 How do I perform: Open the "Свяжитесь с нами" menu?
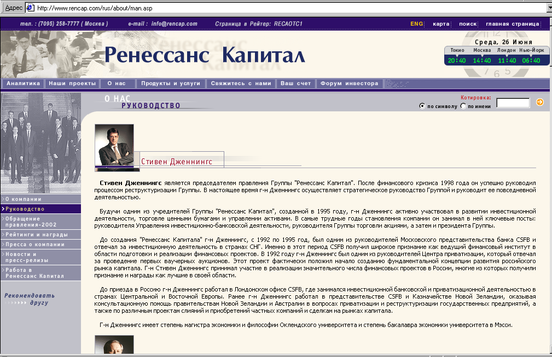241,84
